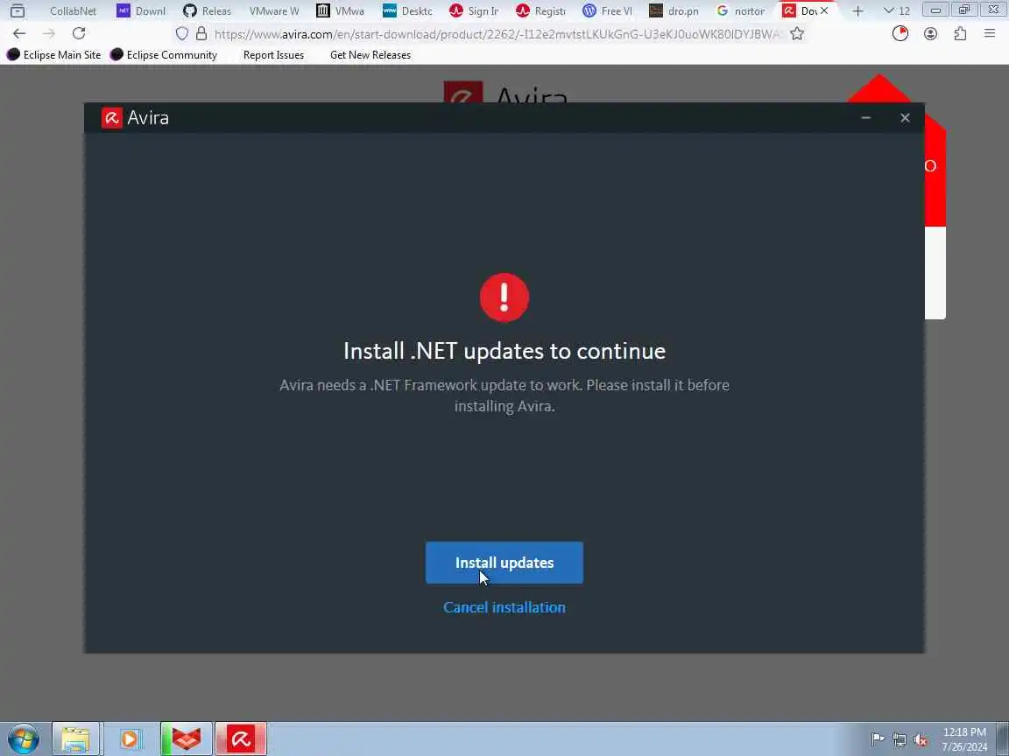Reload the current browser page
The height and width of the screenshot is (756, 1009).
79,33
